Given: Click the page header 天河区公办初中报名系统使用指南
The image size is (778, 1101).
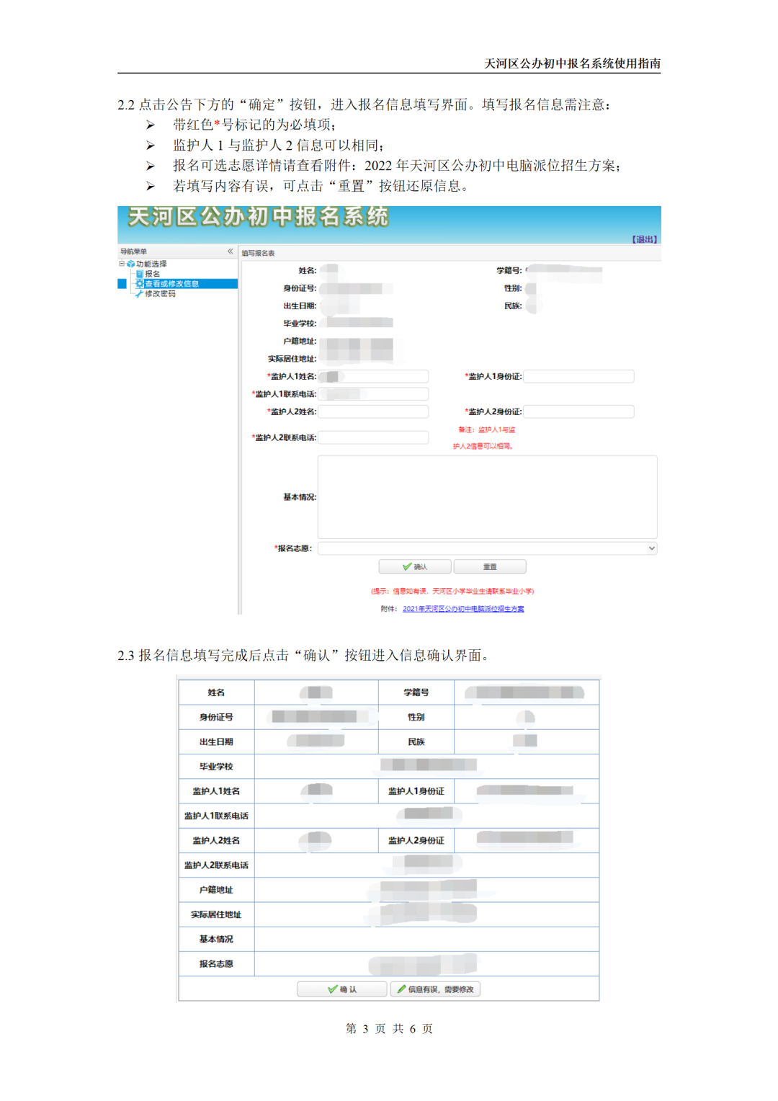Looking at the screenshot, I should click(573, 63).
